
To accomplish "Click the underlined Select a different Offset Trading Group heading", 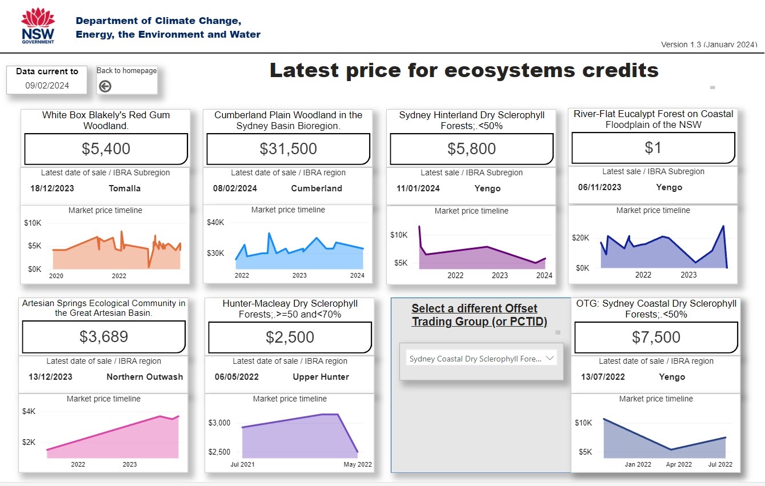I will point(479,315).
